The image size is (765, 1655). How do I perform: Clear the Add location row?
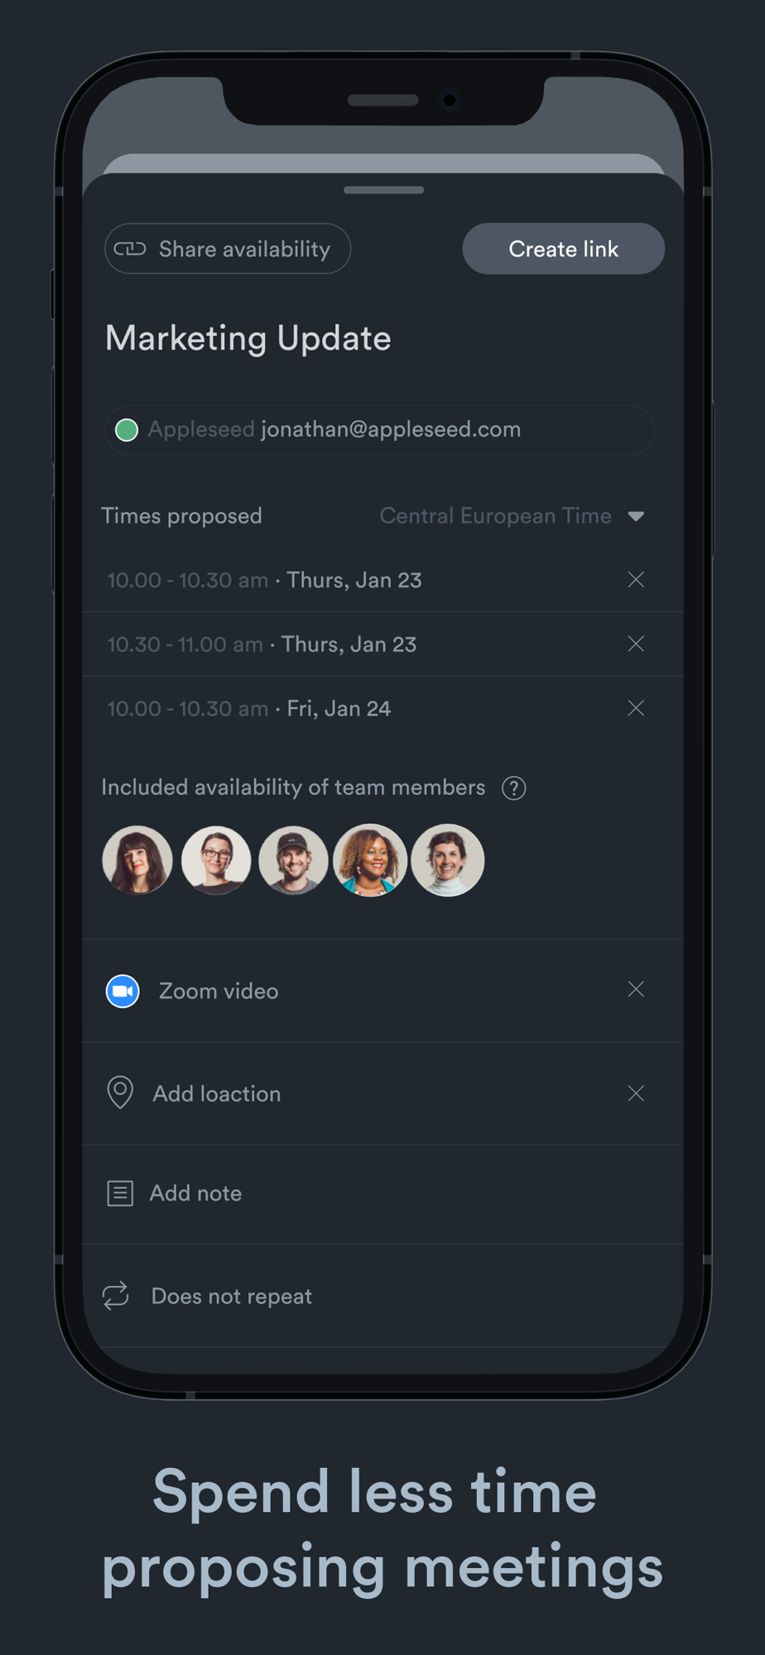(x=636, y=1094)
